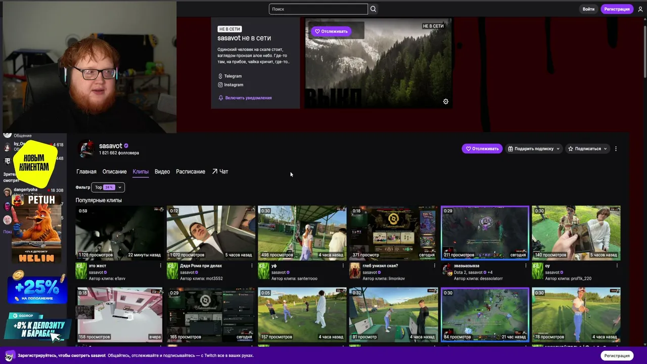The height and width of the screenshot is (364, 647).
Task: Open the user avatar menu icon
Action: [x=640, y=9]
